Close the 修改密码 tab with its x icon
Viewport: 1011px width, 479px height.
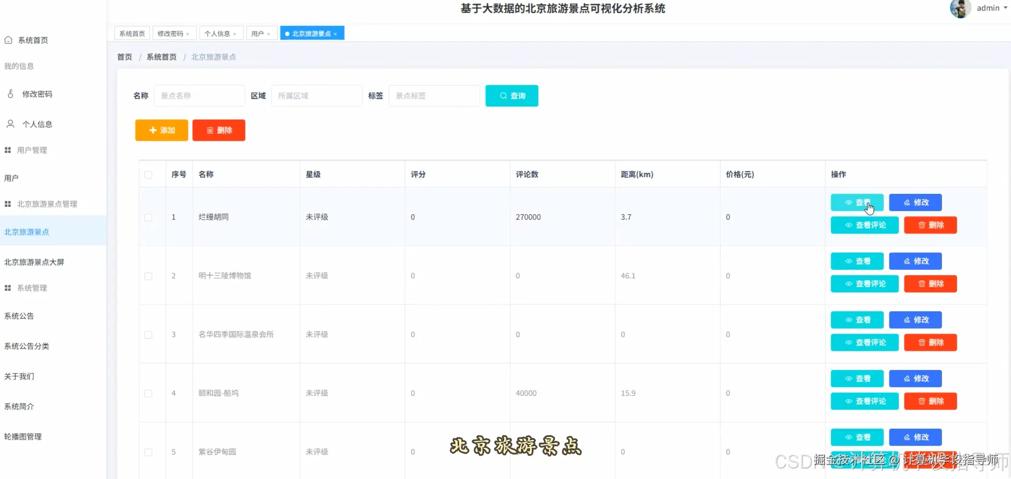188,34
